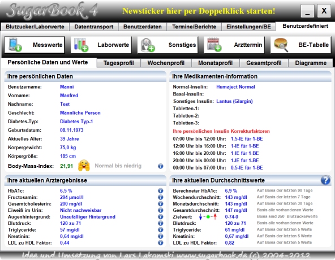The height and width of the screenshot is (260, 335).
Task: Switch to the Datentransport tab
Action: tap(94, 27)
